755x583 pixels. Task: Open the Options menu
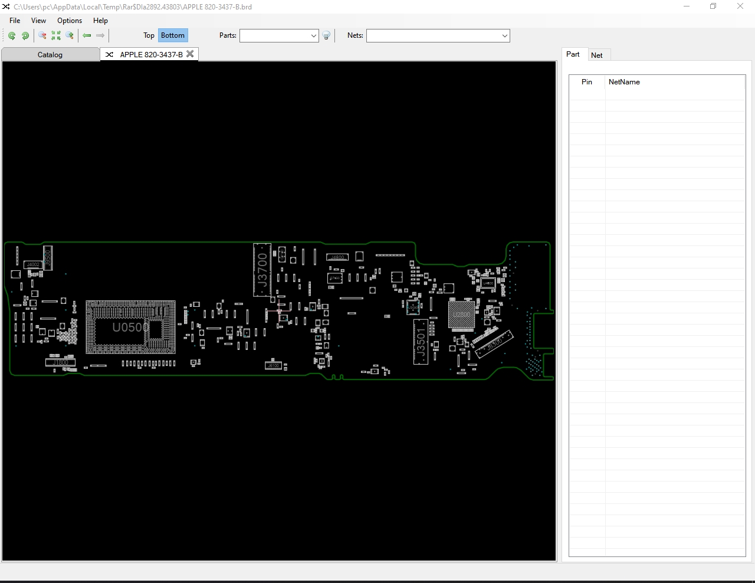tap(70, 21)
